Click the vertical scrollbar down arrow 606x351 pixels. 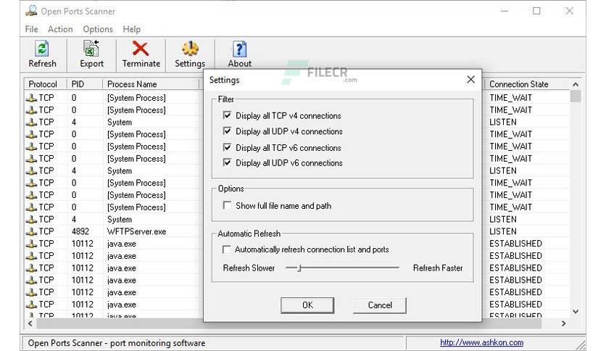tap(576, 312)
